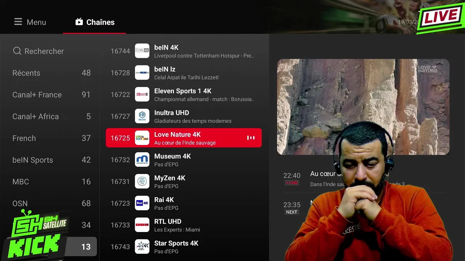
Task: Click the Rechercher magnifier icon
Action: click(17, 51)
